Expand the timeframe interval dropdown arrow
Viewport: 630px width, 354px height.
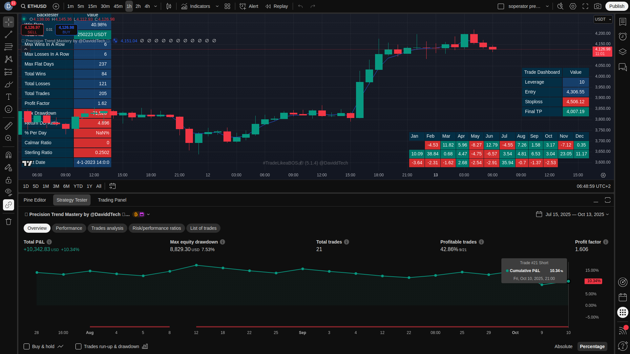coord(156,6)
